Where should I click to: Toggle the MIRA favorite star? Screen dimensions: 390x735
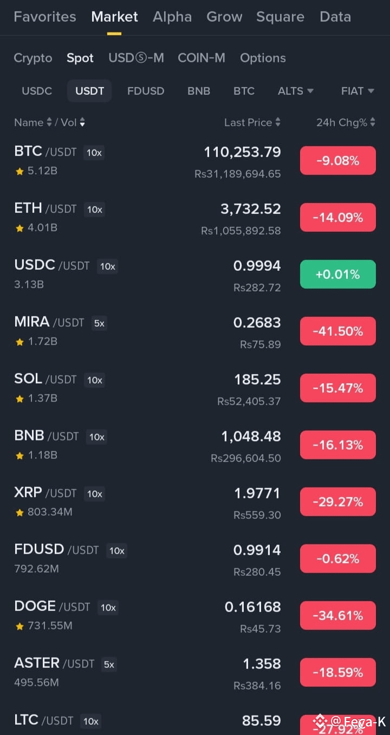19,342
